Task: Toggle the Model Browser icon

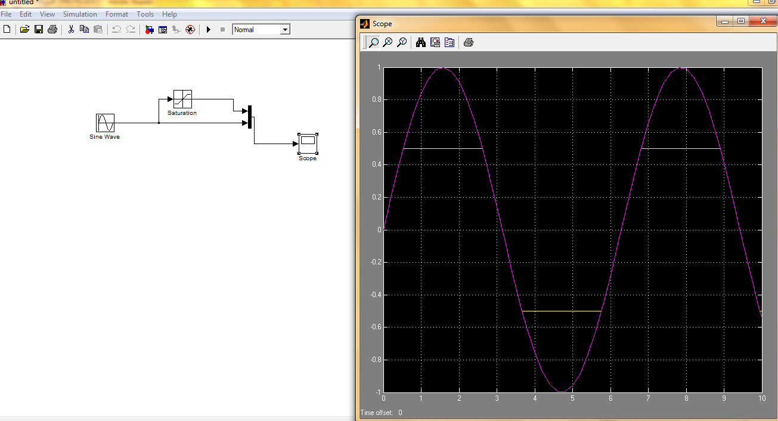Action: (163, 29)
